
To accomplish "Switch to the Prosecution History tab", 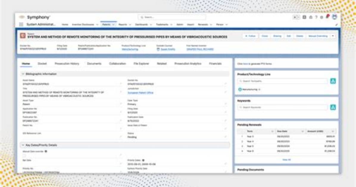I will pyautogui.click(x=67, y=64).
